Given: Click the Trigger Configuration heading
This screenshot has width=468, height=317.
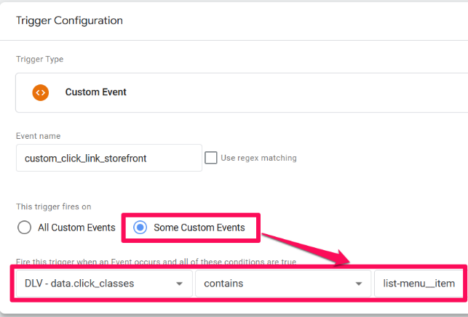Looking at the screenshot, I should click(x=69, y=20).
